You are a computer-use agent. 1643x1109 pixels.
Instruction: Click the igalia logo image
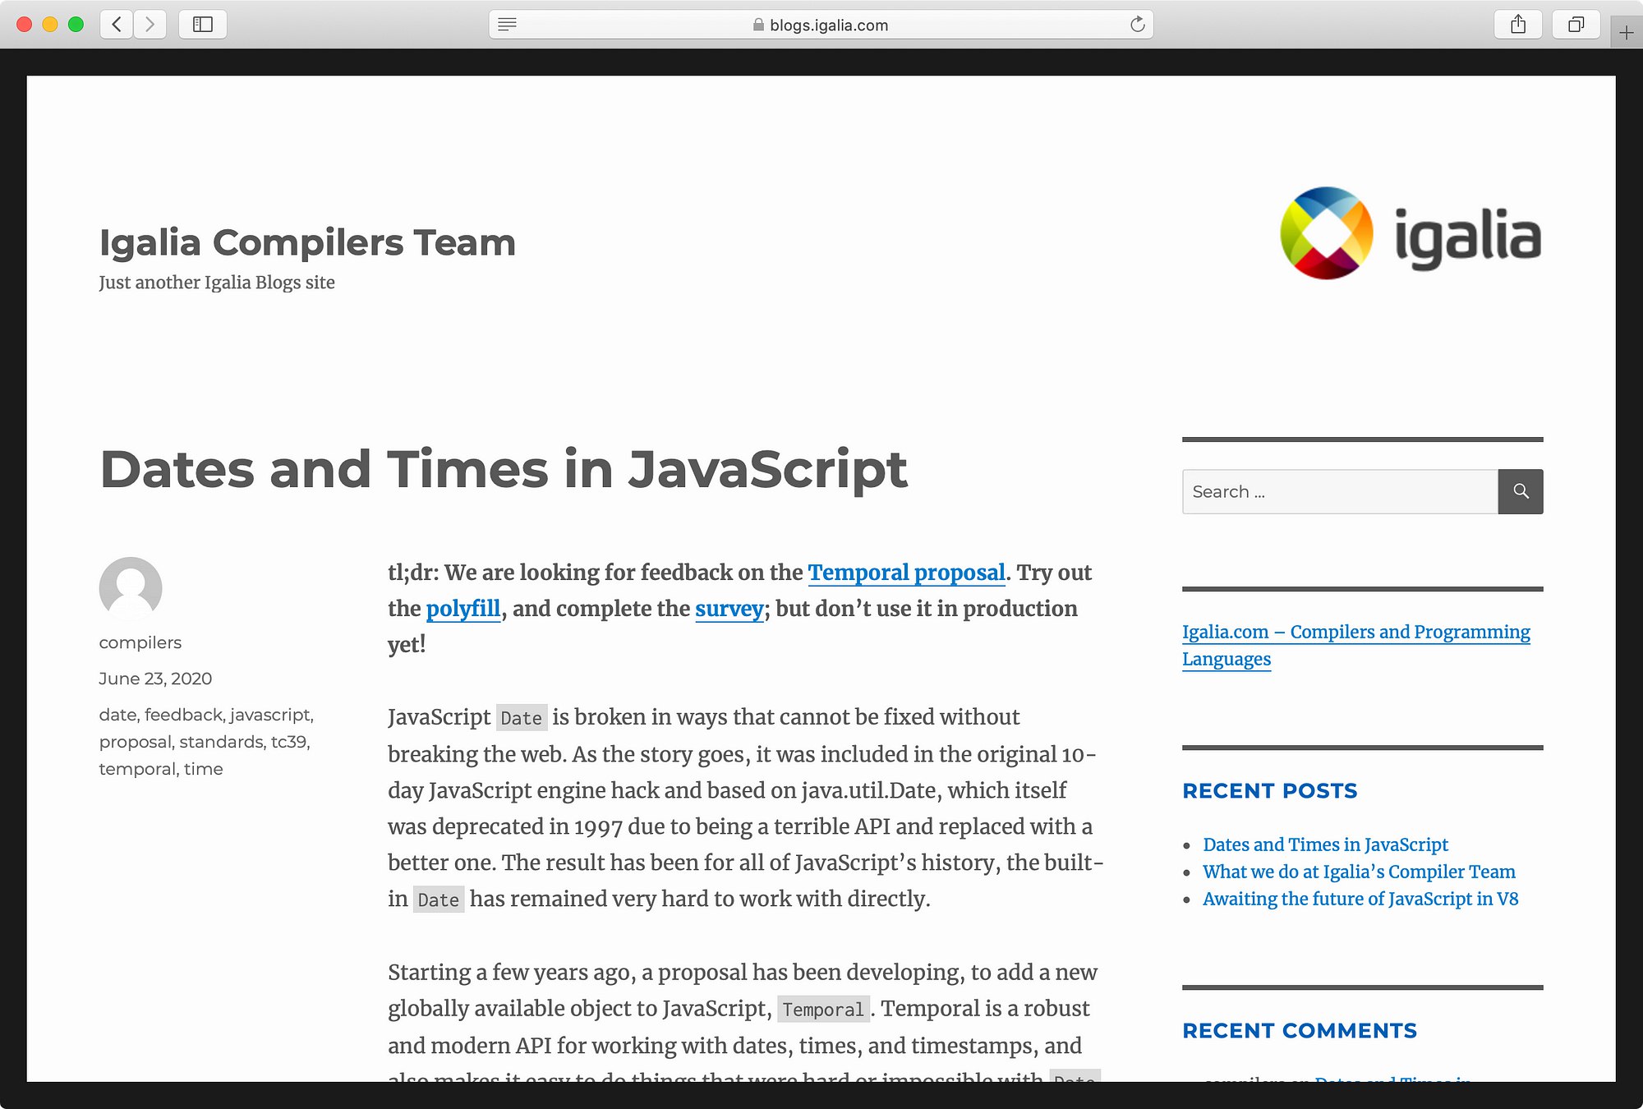(1411, 233)
